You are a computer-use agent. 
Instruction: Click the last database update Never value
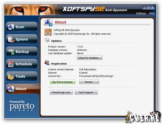click(x=80, y=53)
